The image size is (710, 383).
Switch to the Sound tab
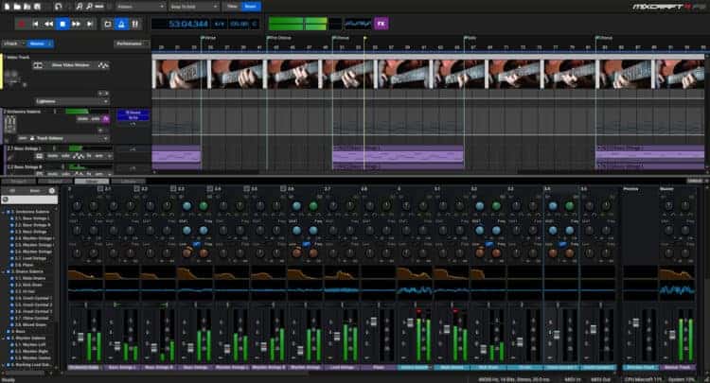(x=55, y=182)
